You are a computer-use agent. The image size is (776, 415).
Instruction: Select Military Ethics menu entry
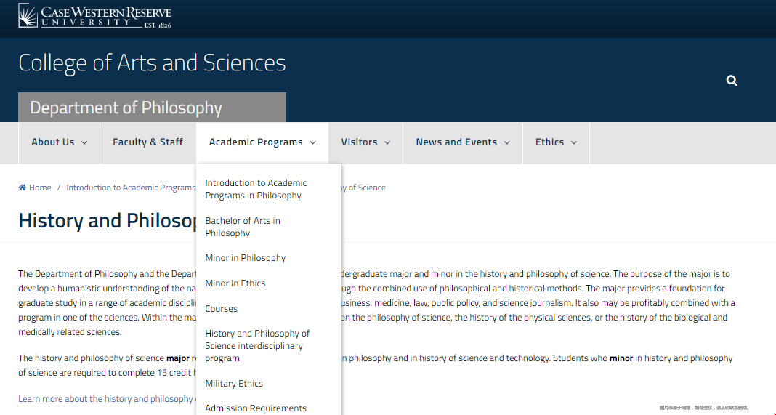[234, 383]
